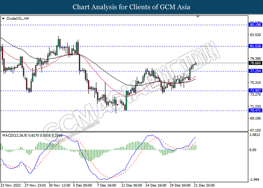Click the 69.190 price axis value

tap(255, 118)
